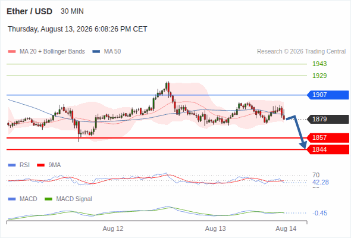Click the MACD Signal legend swatch
The height and width of the screenshot is (238, 351).
coord(49,199)
